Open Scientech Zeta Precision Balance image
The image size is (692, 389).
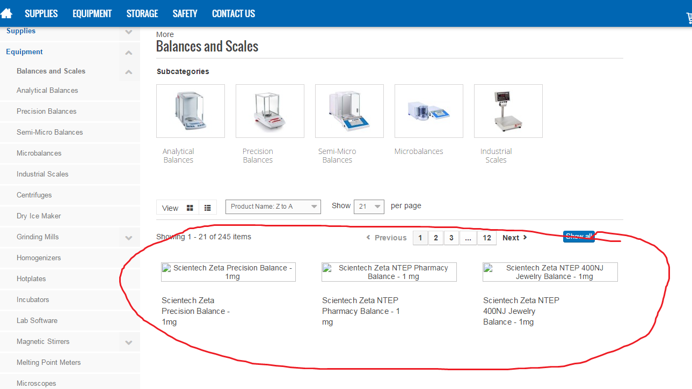coord(228,272)
